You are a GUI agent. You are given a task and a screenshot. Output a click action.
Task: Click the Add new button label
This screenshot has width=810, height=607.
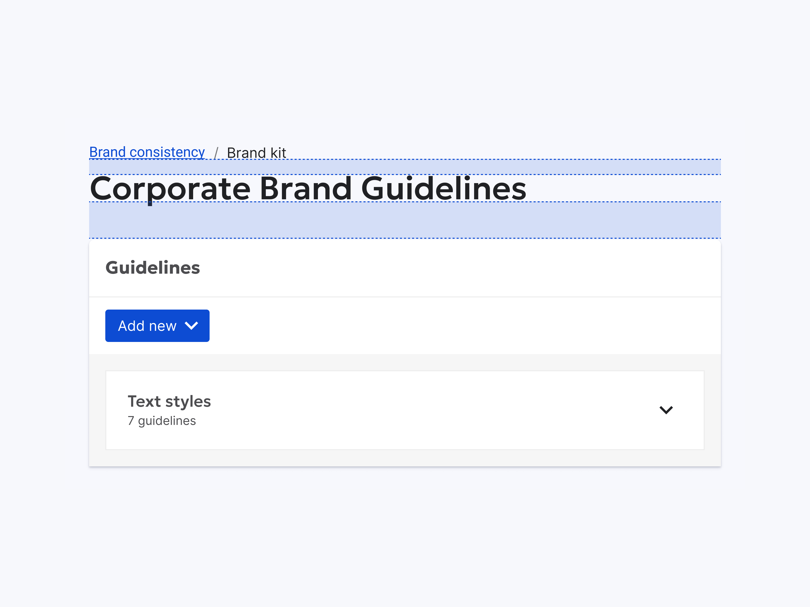[147, 326]
